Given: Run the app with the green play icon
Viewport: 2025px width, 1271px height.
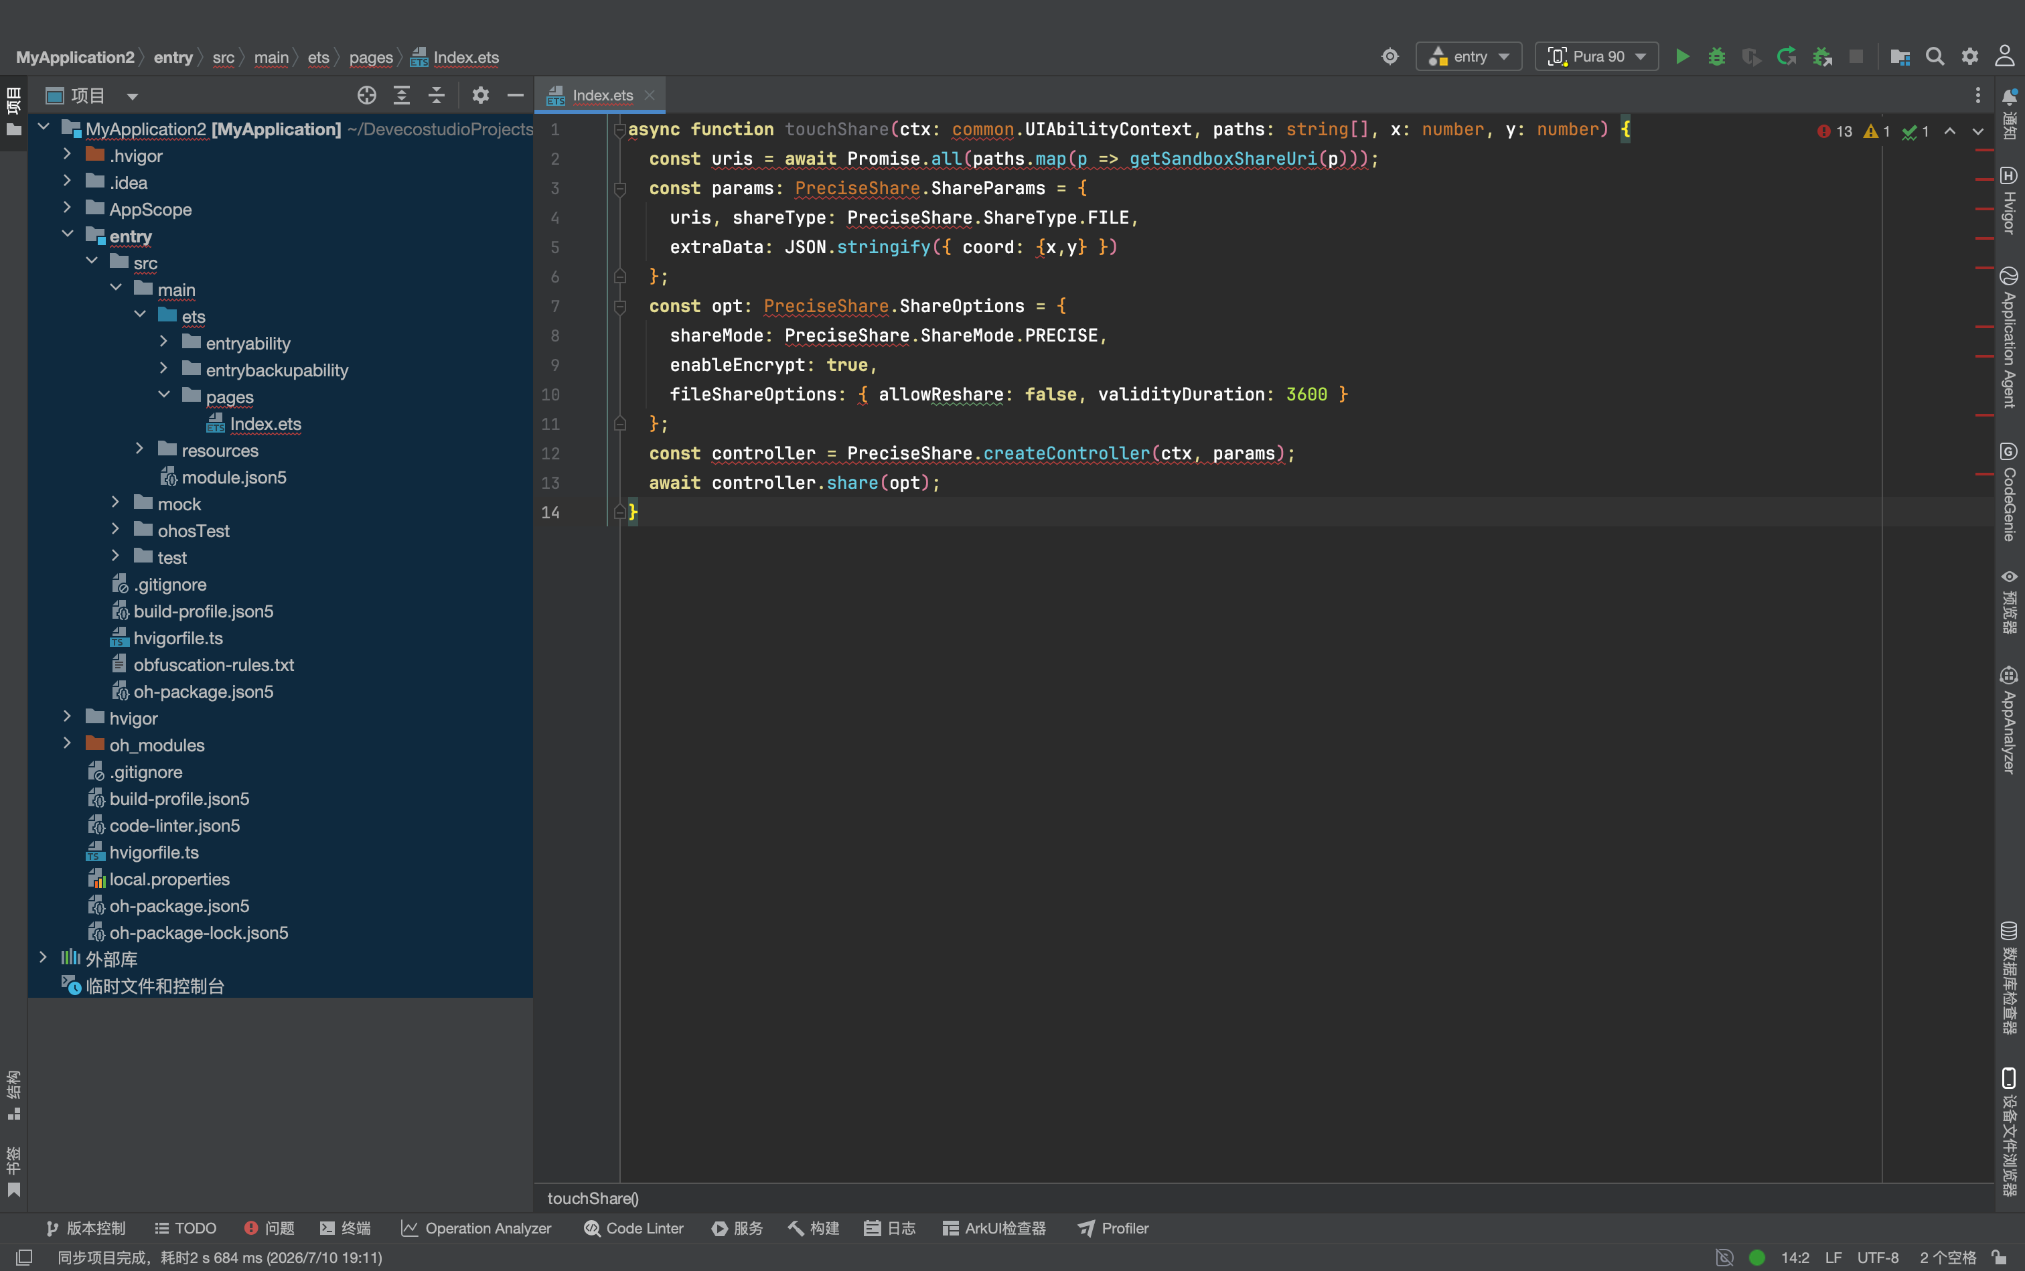Looking at the screenshot, I should [1682, 56].
